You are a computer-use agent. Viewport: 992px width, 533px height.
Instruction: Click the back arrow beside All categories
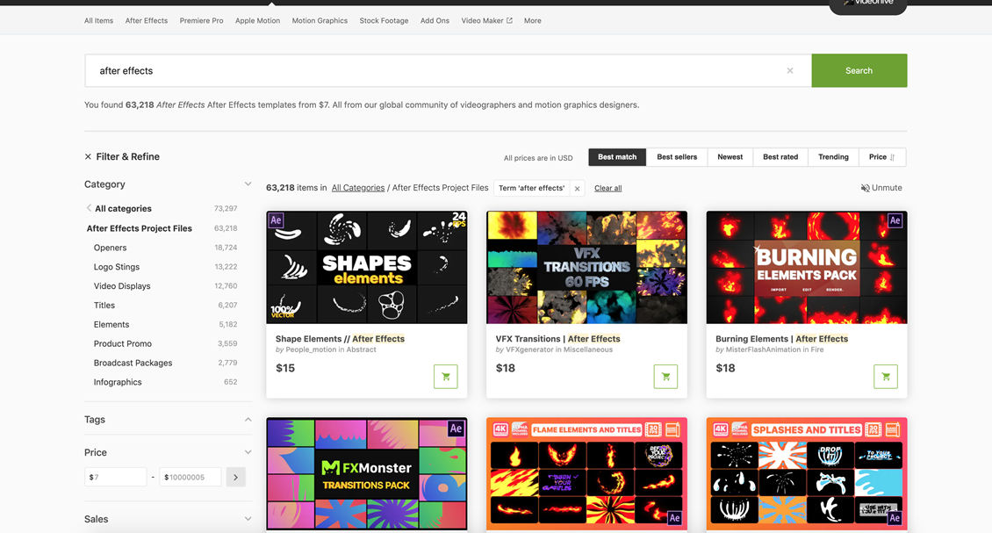coord(89,207)
